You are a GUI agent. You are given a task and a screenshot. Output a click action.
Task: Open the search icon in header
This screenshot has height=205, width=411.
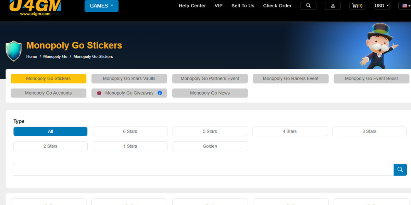[x=308, y=6]
